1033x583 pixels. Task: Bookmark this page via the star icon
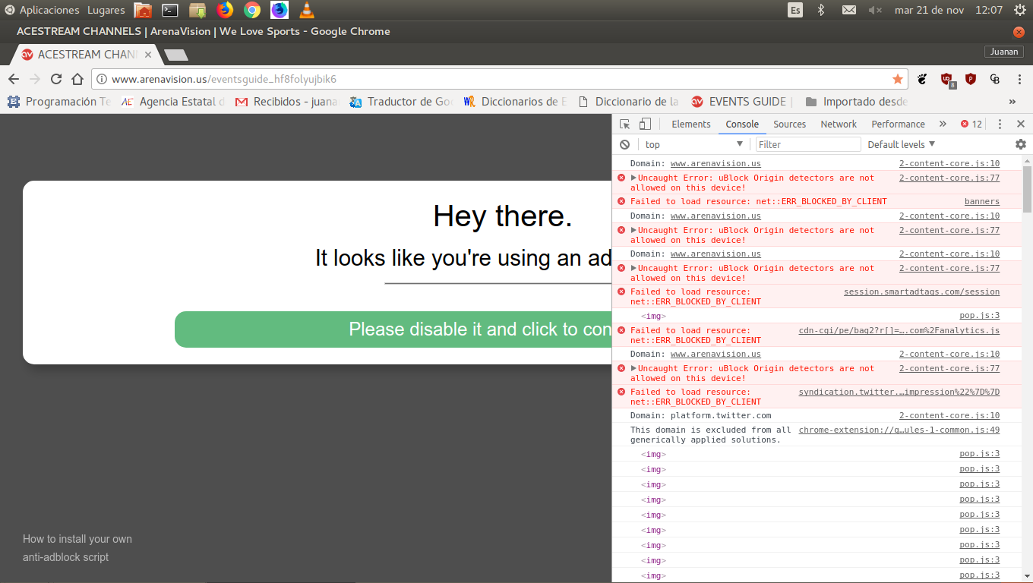tap(897, 79)
